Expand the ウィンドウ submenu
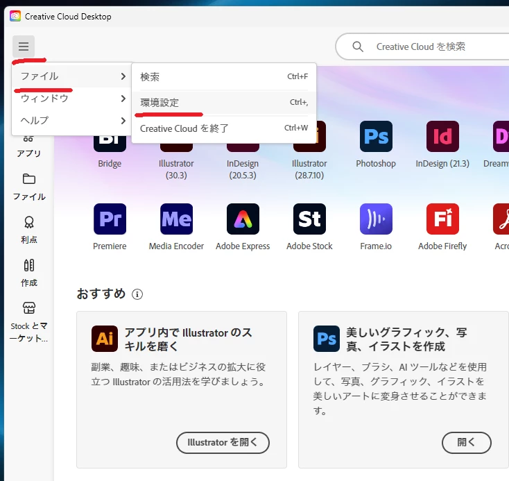 71,98
